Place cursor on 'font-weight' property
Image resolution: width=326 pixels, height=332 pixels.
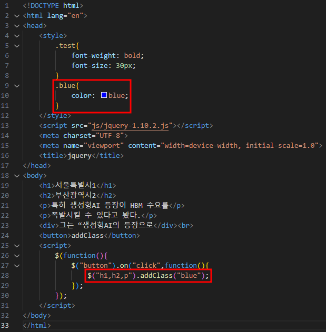[93, 56]
